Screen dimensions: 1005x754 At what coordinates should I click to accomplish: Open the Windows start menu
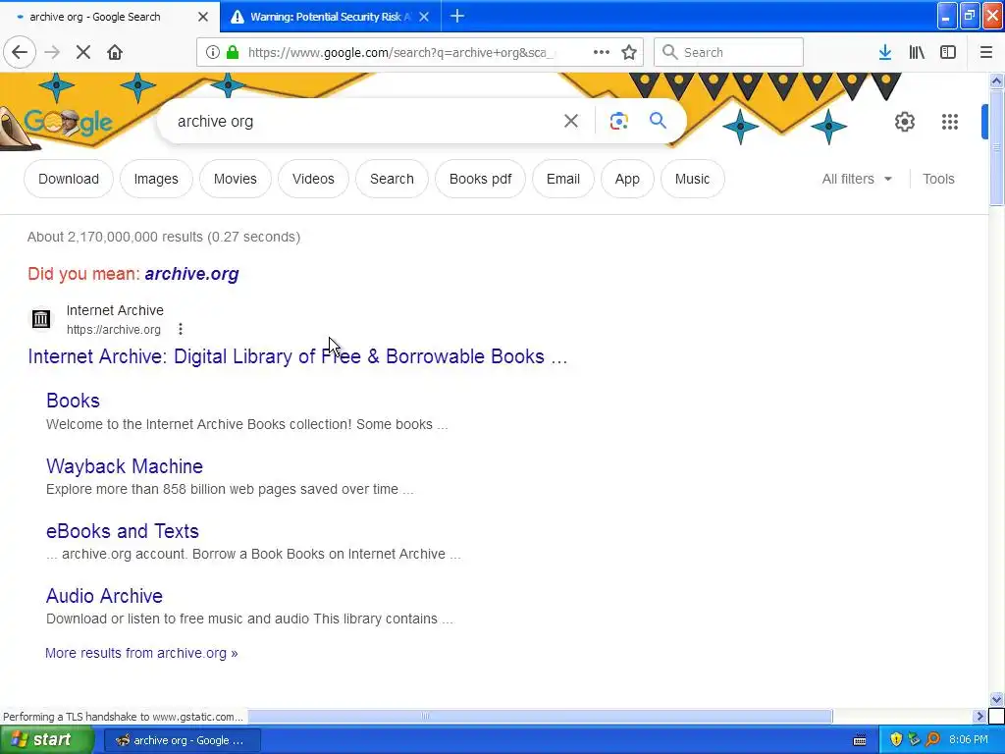pyautogui.click(x=47, y=740)
